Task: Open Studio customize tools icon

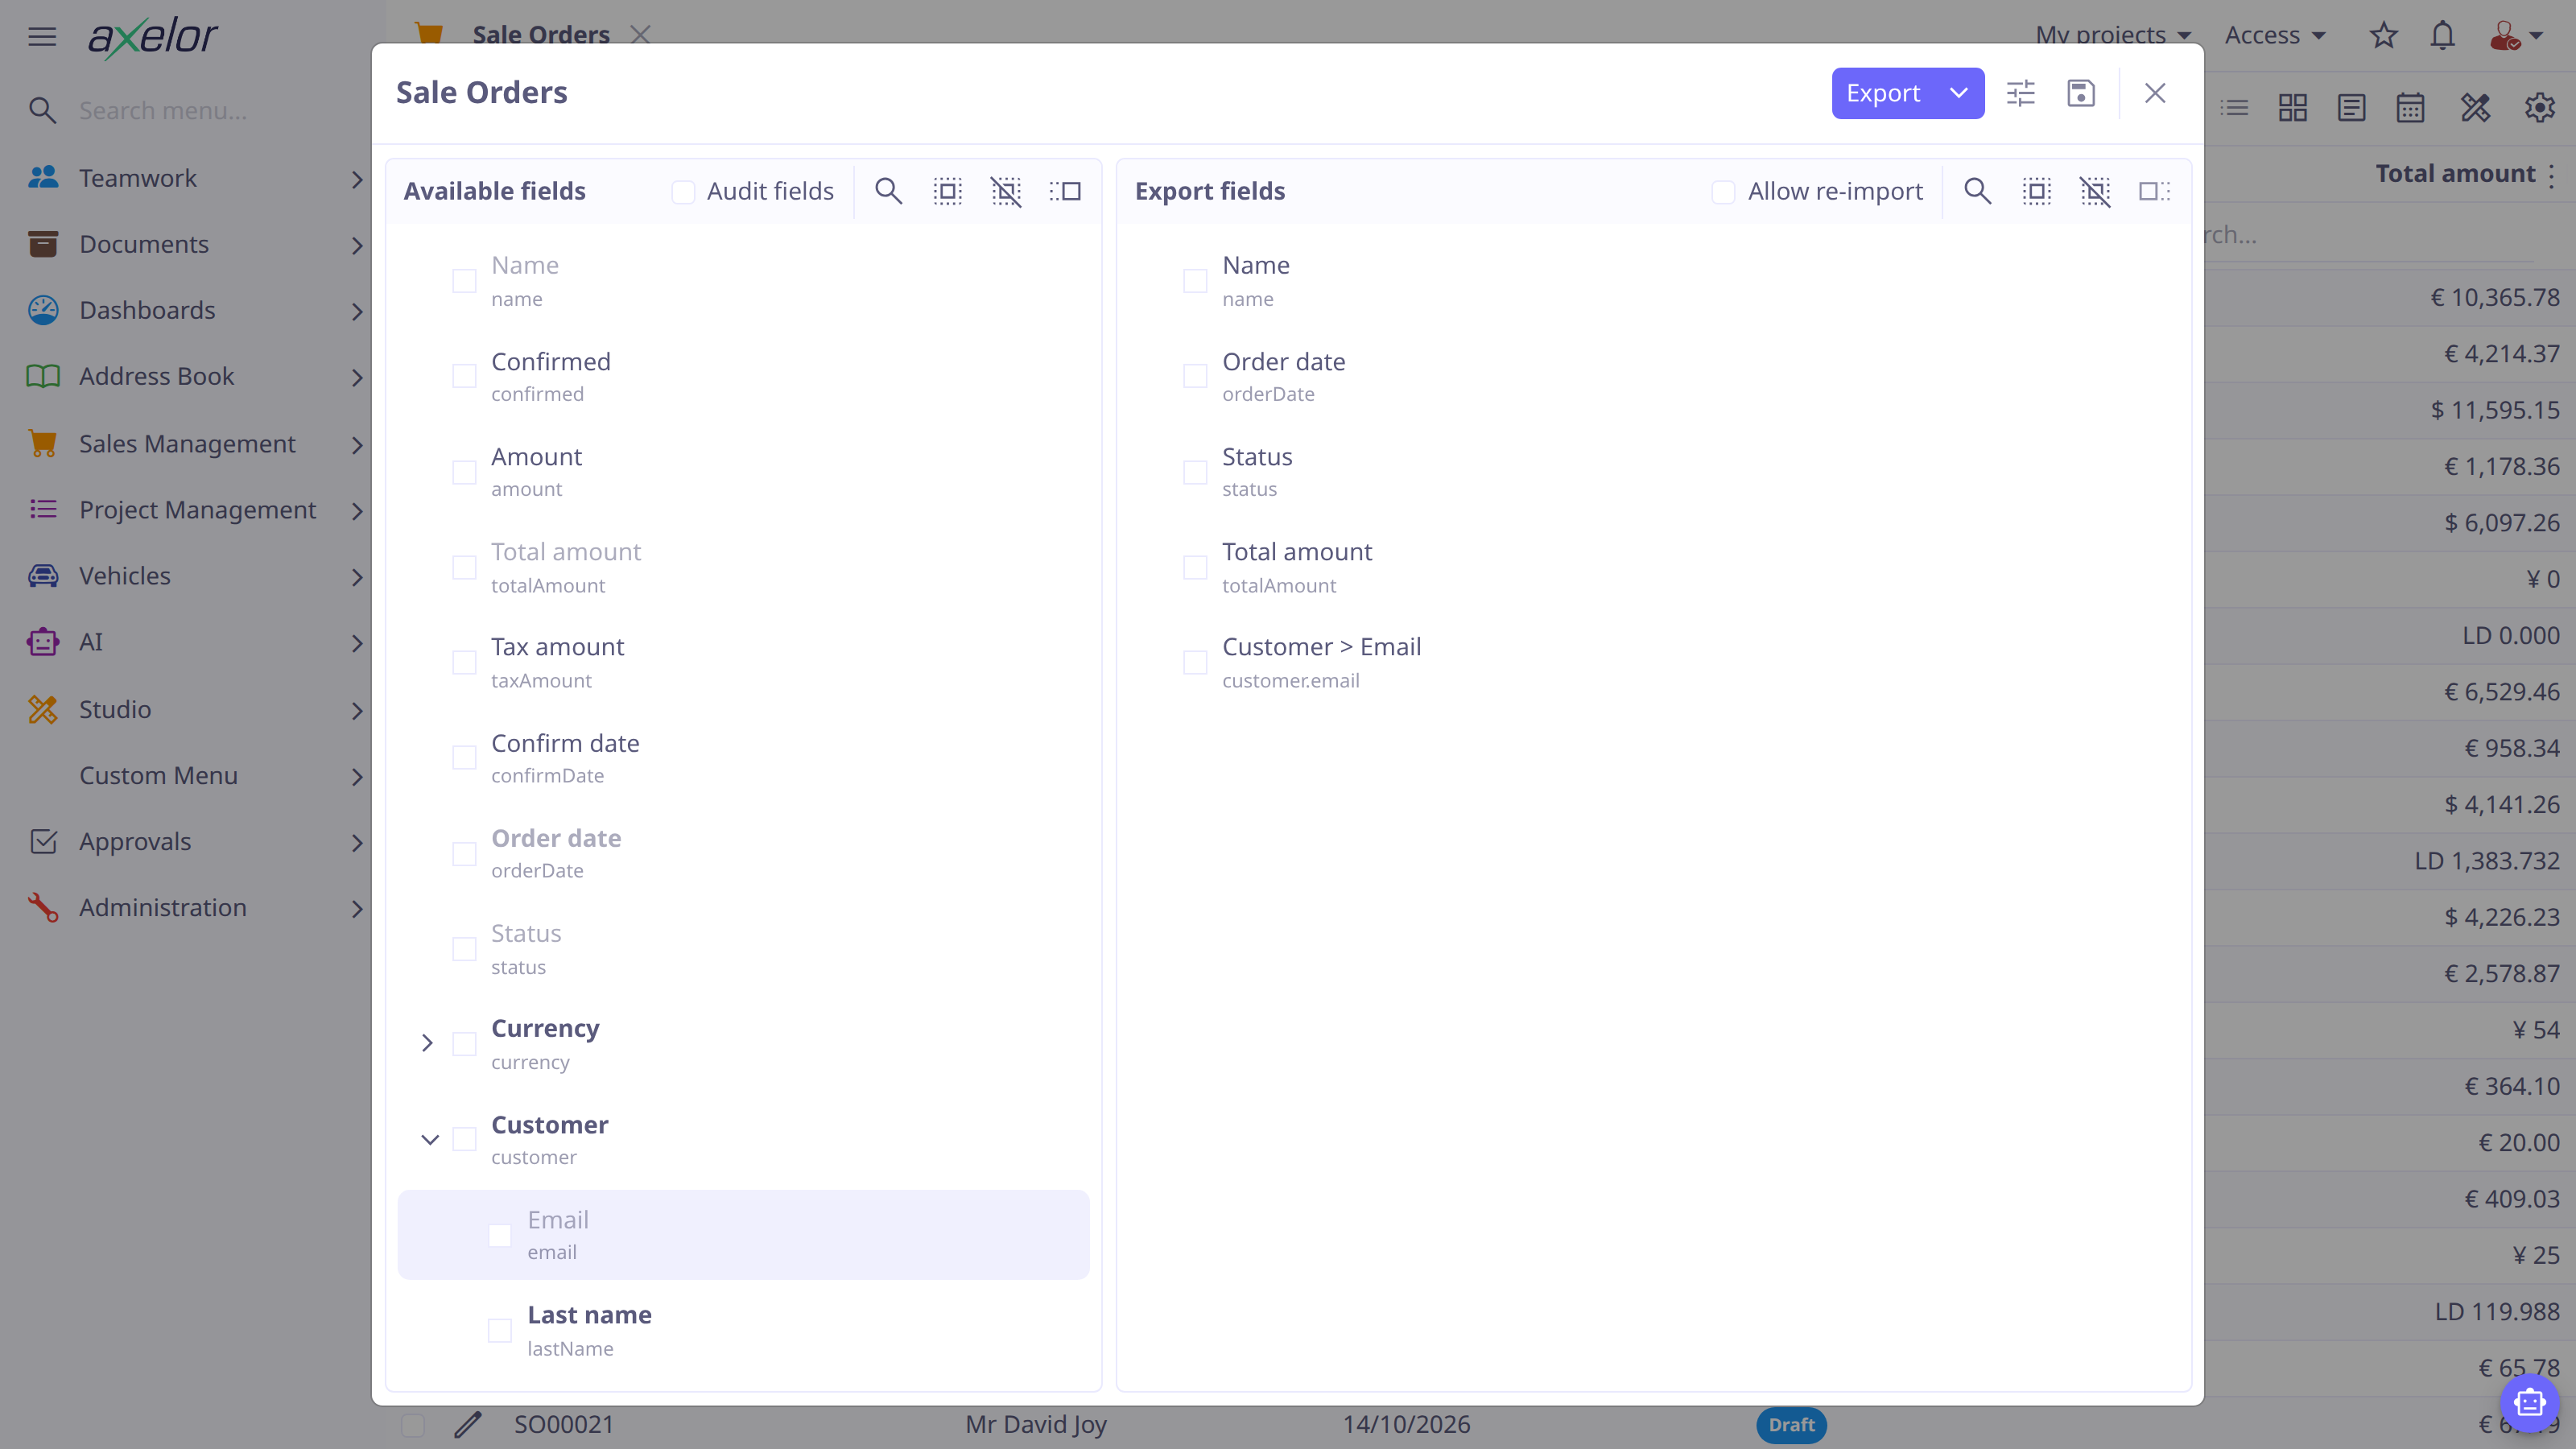Action: click(x=2475, y=107)
